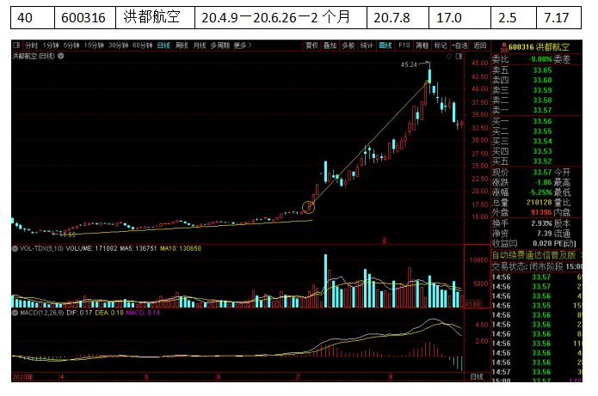Expand 更多 period options
The image size is (598, 396).
tap(243, 46)
